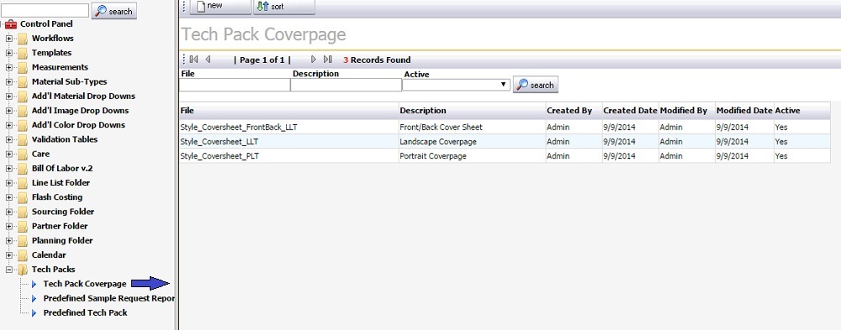Select Add'l Image Drop Downs in the tree

click(80, 110)
